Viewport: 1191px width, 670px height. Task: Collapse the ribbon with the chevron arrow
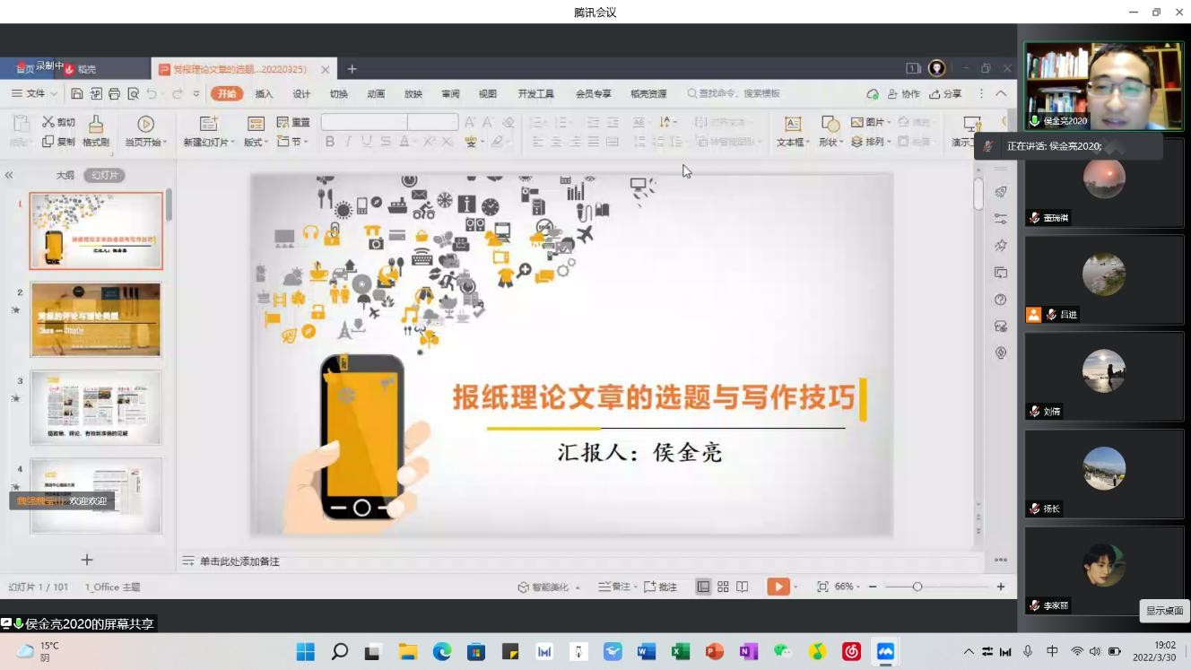1001,93
